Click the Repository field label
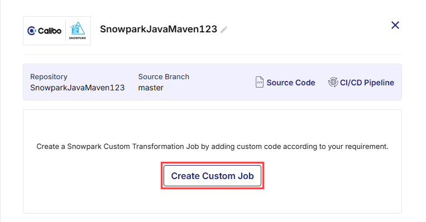 coord(49,77)
